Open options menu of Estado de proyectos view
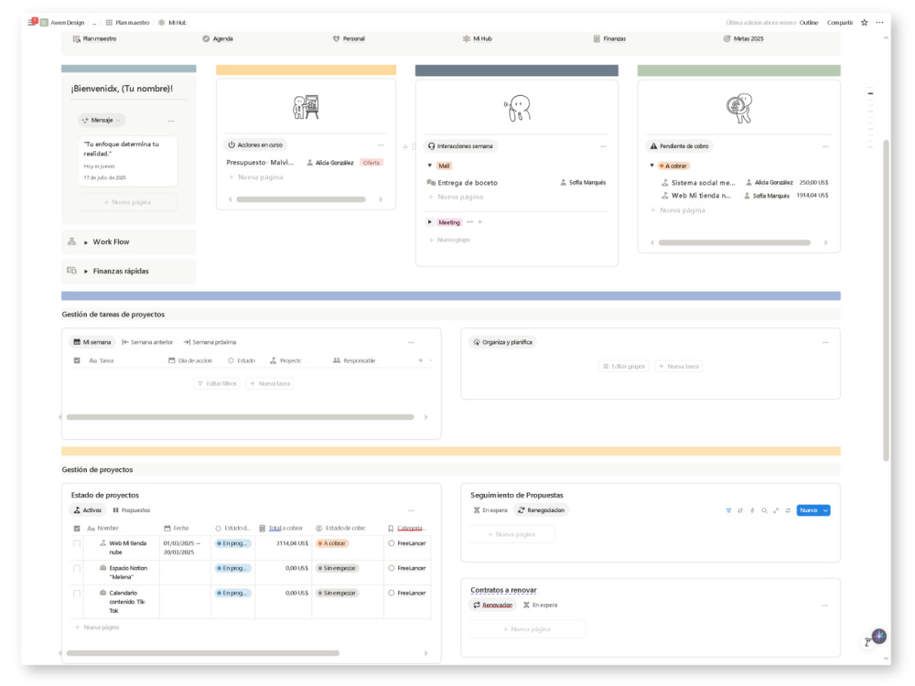 (412, 510)
